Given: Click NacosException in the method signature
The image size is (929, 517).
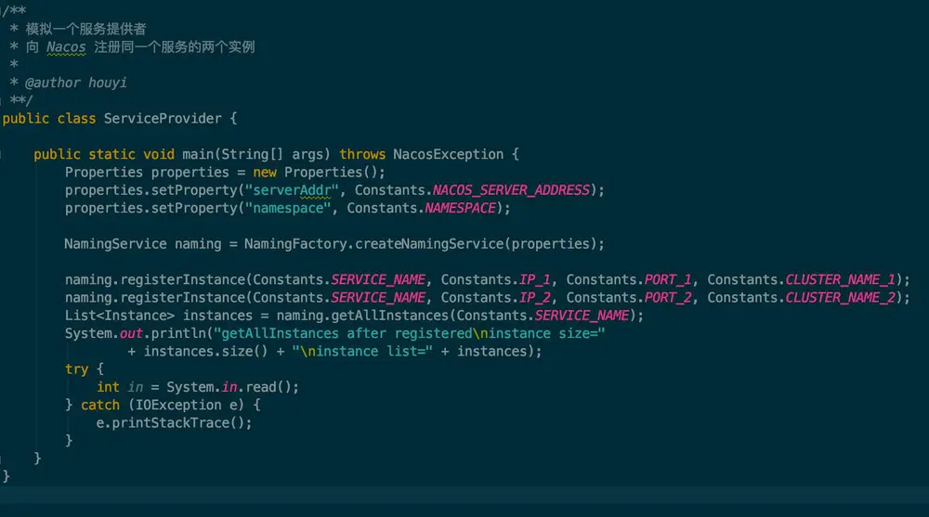Looking at the screenshot, I should tap(449, 154).
